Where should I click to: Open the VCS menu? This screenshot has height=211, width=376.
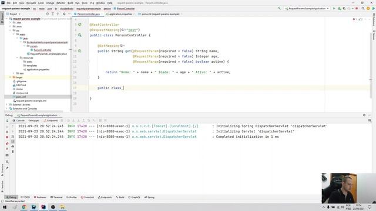point(92,3)
